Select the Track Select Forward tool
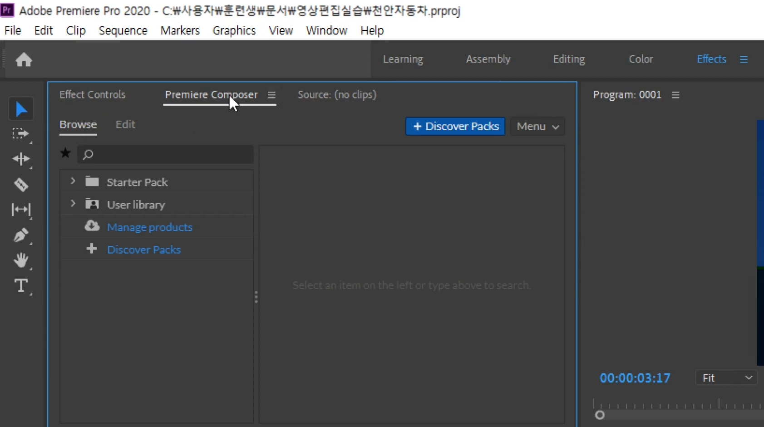Viewport: 764px width, 427px height. pyautogui.click(x=20, y=134)
